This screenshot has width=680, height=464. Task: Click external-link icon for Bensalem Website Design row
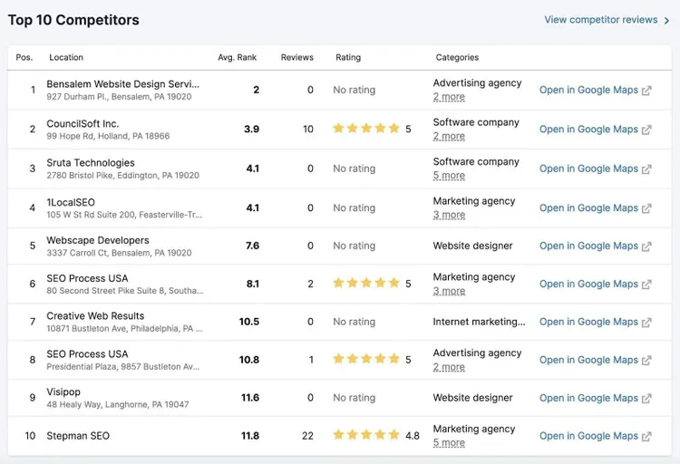tap(646, 91)
